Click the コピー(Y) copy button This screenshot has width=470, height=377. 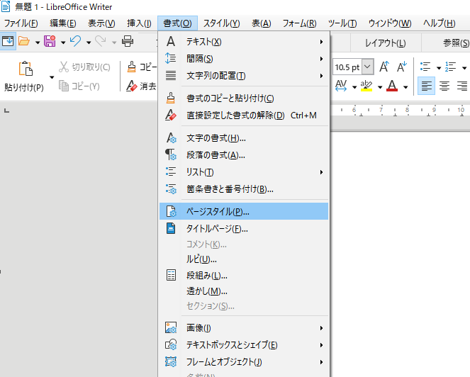79,86
